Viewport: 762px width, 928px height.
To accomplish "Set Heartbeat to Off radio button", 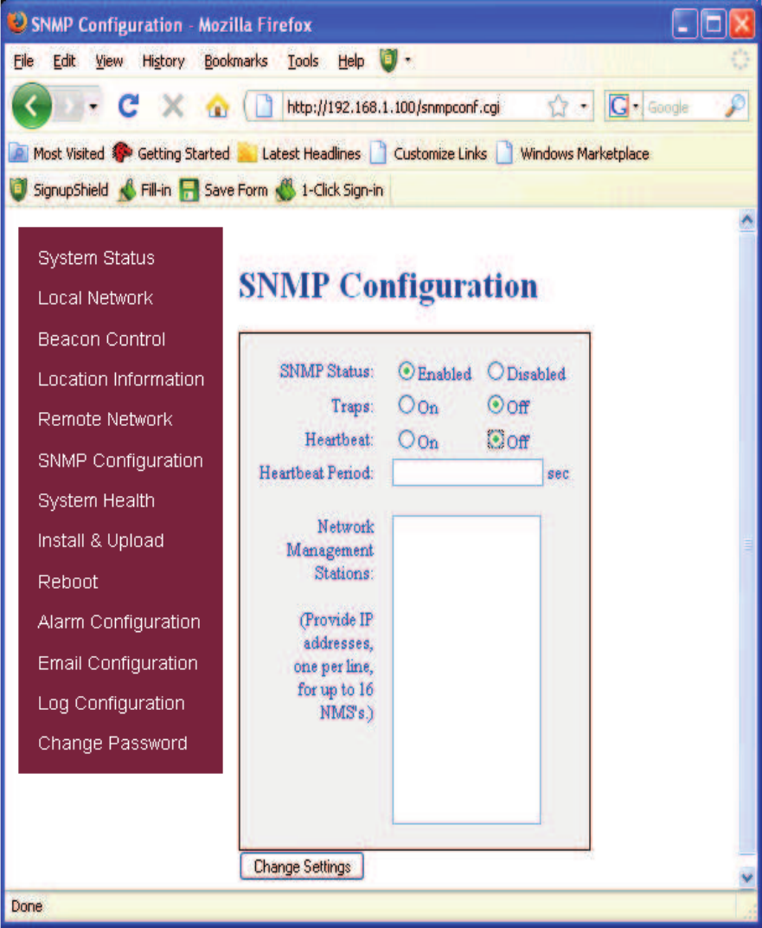I will (496, 439).
